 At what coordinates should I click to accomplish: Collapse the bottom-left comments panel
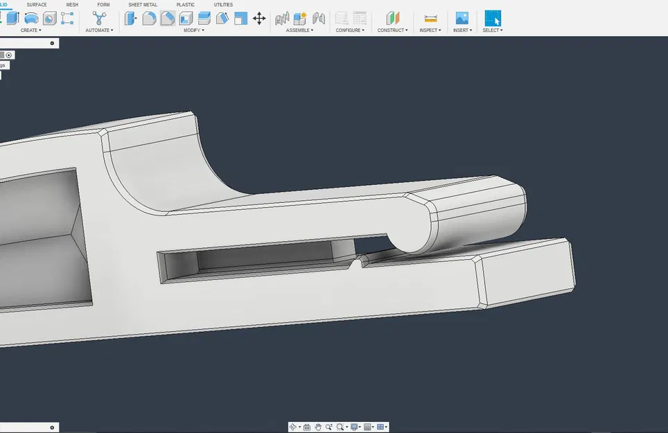[x=53, y=427]
